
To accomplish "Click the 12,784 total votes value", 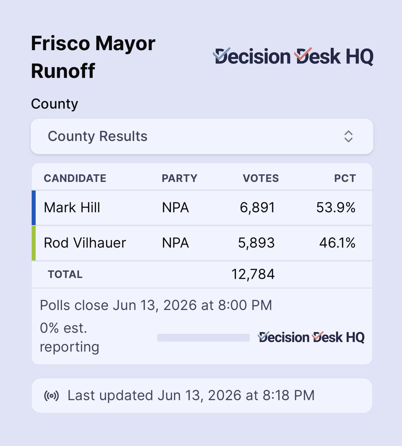I will click(x=253, y=274).
